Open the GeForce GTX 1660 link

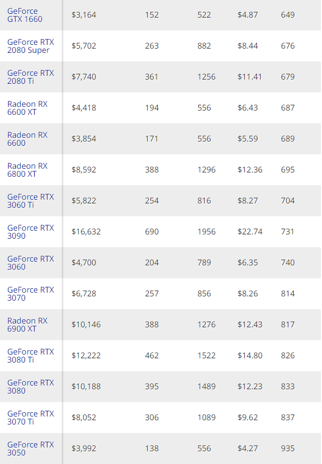[25, 15]
